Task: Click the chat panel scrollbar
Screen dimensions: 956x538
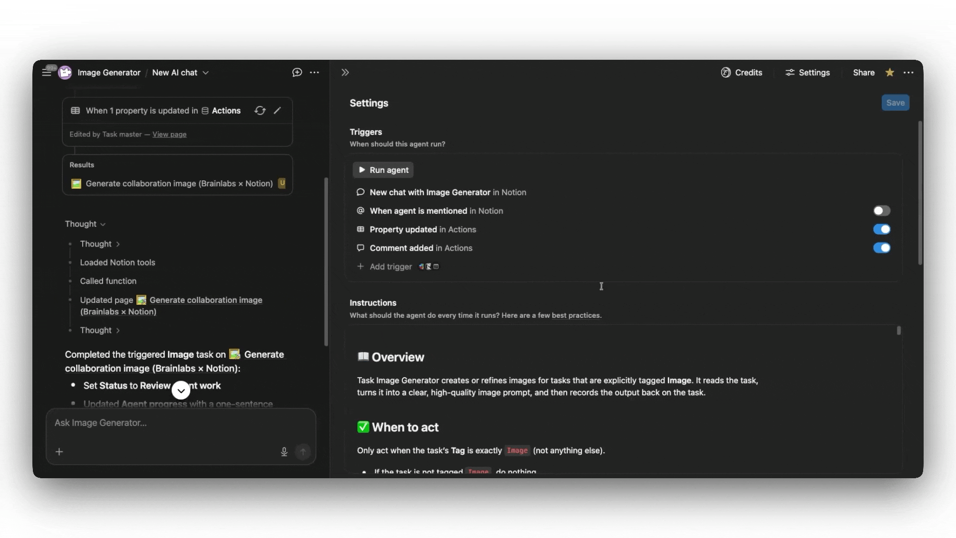Action: [326, 262]
